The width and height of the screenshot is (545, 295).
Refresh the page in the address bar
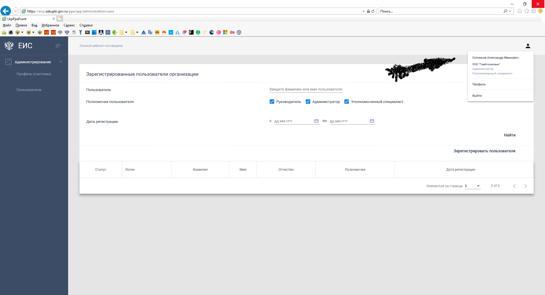click(373, 11)
